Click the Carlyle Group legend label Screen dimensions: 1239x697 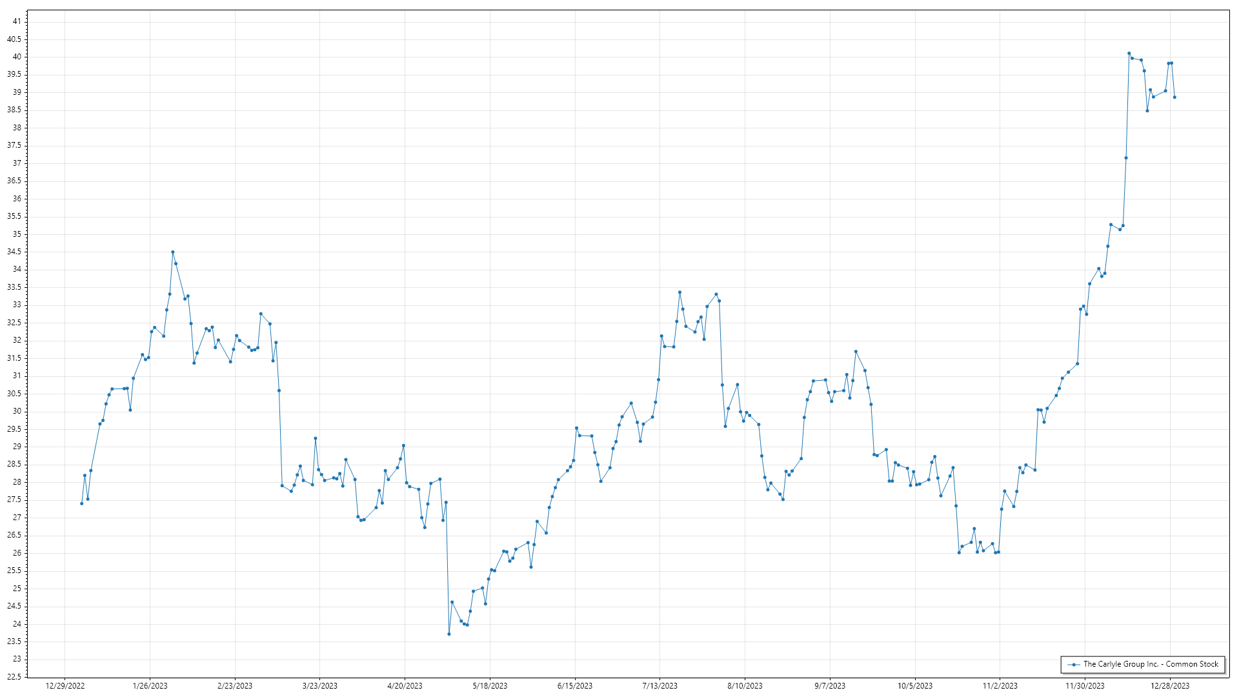point(1151,664)
